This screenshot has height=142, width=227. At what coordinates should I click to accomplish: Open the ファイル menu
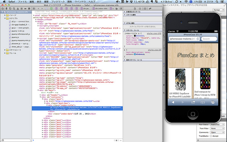click(x=22, y=2)
